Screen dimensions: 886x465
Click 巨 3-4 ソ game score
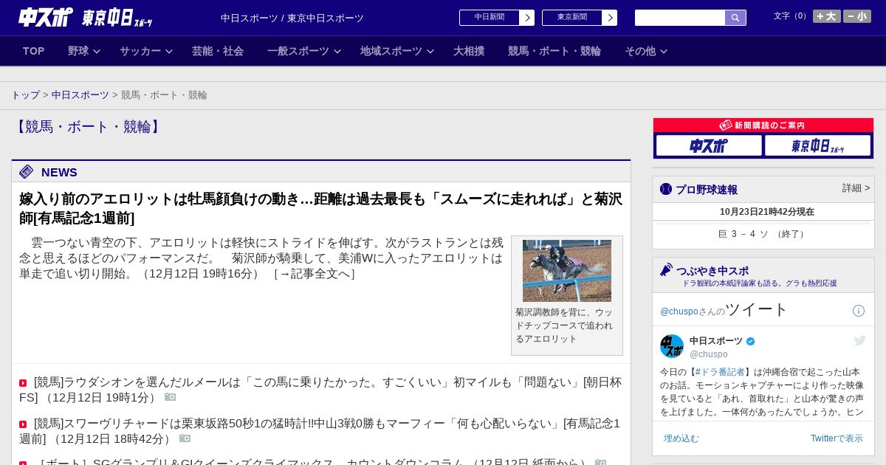(763, 234)
